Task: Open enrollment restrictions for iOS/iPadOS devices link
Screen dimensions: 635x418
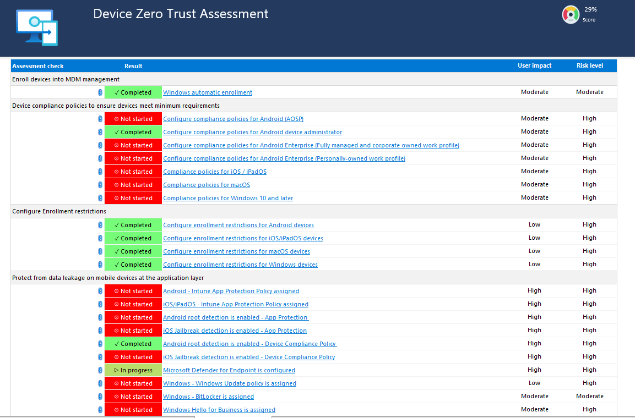Action: (x=243, y=239)
